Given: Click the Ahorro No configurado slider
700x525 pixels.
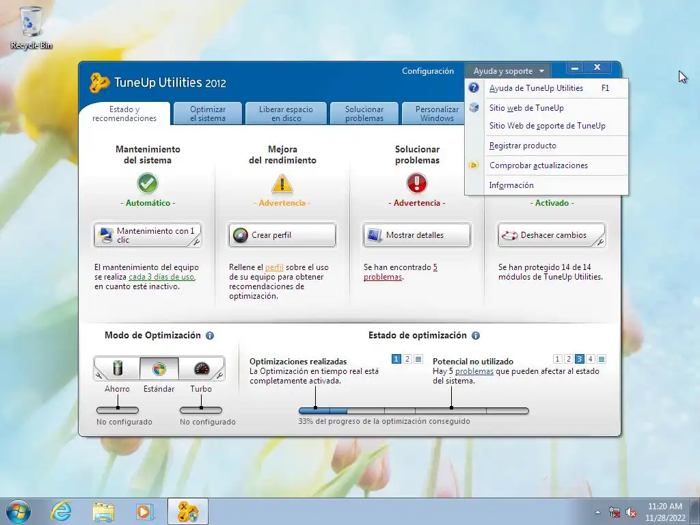Looking at the screenshot, I should pos(118,410).
